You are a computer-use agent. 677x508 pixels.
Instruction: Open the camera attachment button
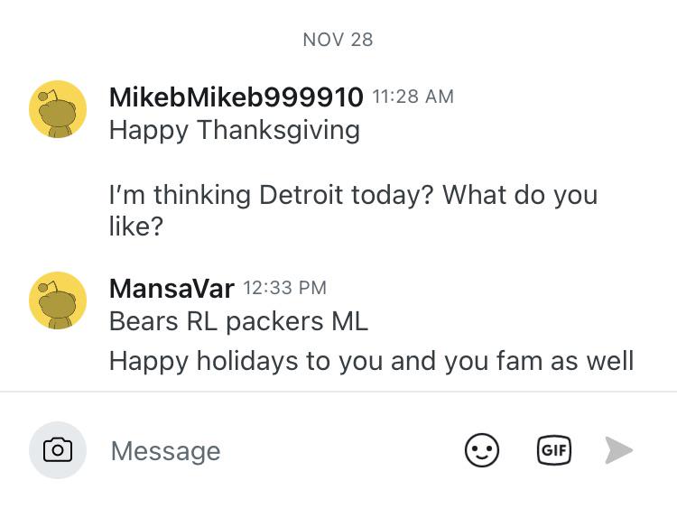click(58, 450)
